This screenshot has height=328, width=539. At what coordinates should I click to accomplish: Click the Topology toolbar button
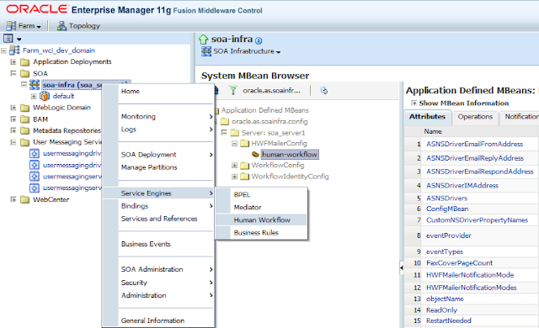(78, 26)
